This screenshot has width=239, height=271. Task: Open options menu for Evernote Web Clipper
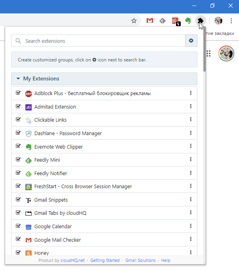coord(191,146)
